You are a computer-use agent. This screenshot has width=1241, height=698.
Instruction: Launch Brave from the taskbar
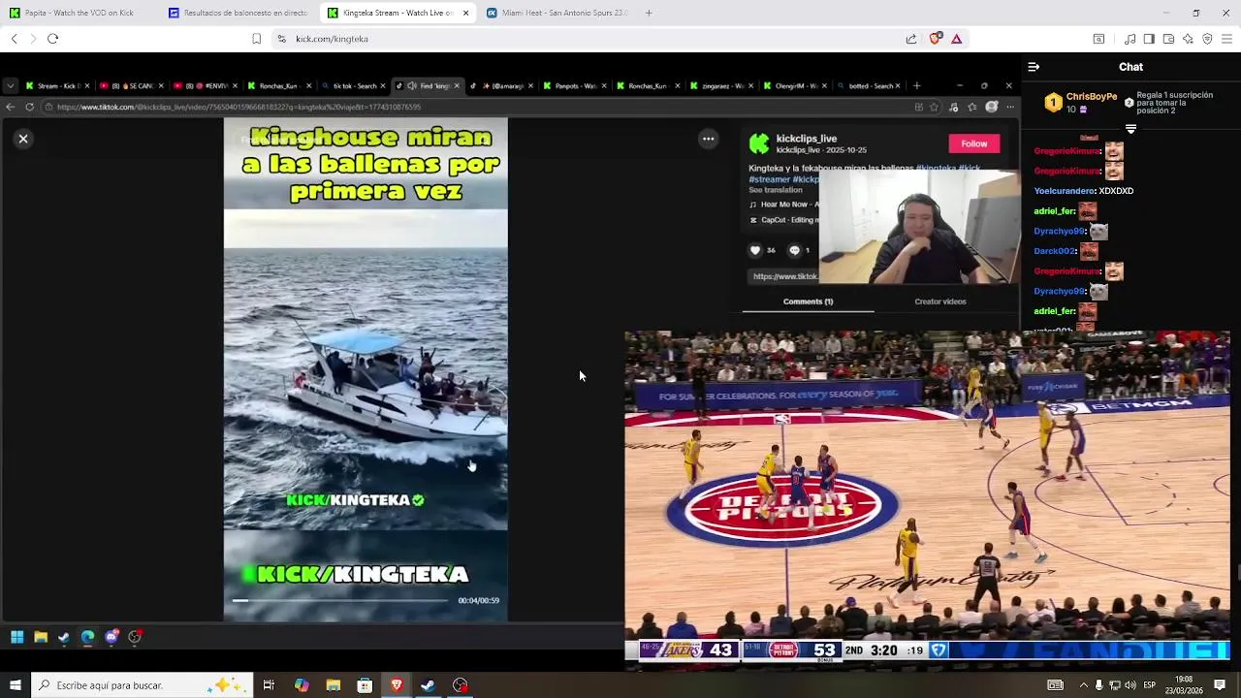click(397, 685)
